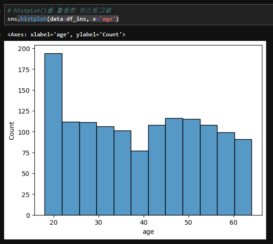
Task: Click the 'Count' y-axis label
Action: (x=11, y=131)
